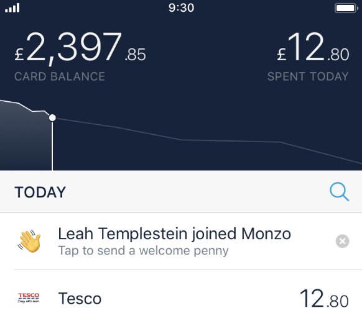Tap the vertical marker line under graph dot
Image resolution: width=362 pixels, height=326 pixels.
pos(52,146)
